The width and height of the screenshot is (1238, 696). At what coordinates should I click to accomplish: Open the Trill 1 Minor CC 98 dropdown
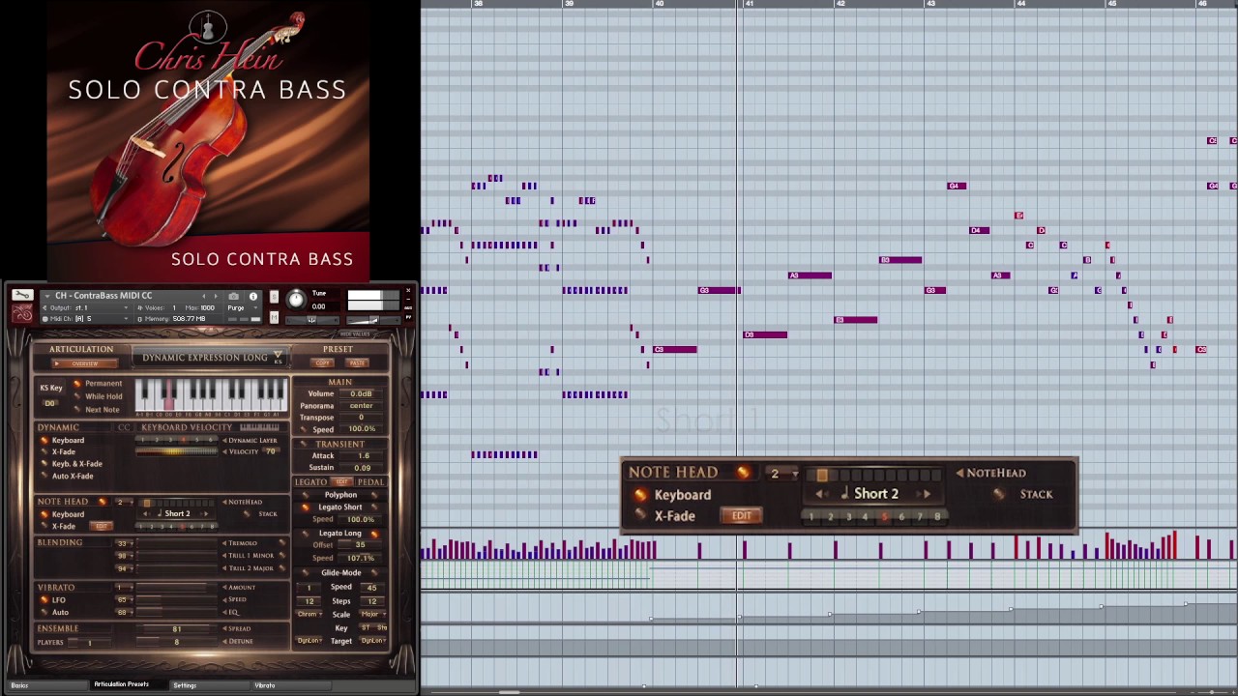124,556
